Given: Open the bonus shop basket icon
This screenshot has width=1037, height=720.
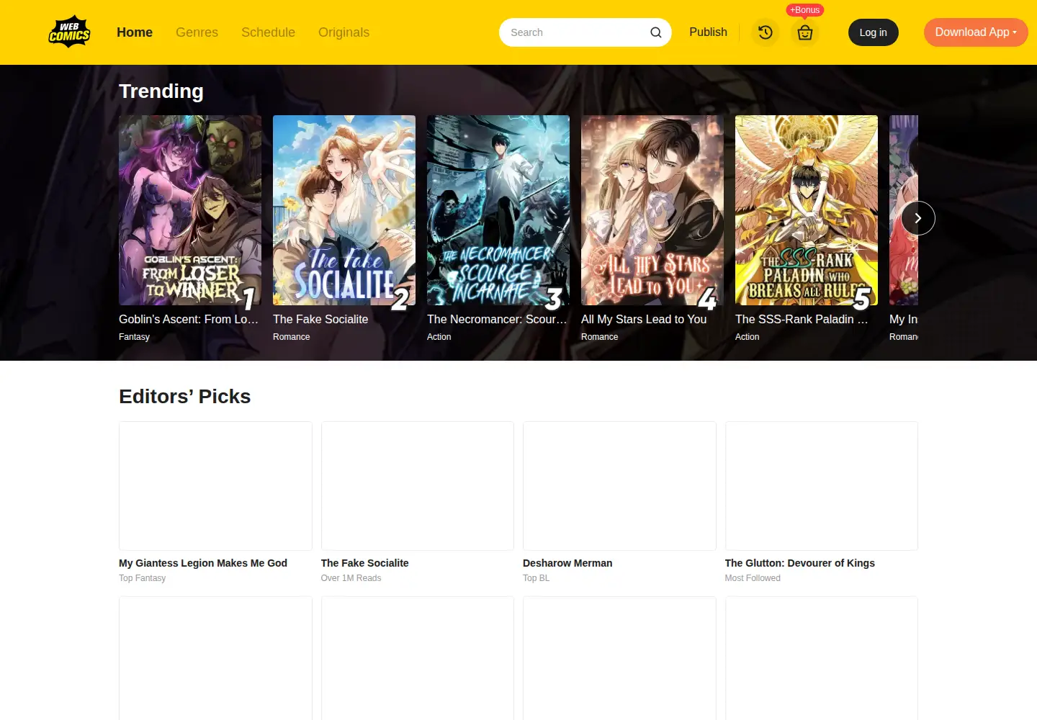Looking at the screenshot, I should tap(805, 32).
